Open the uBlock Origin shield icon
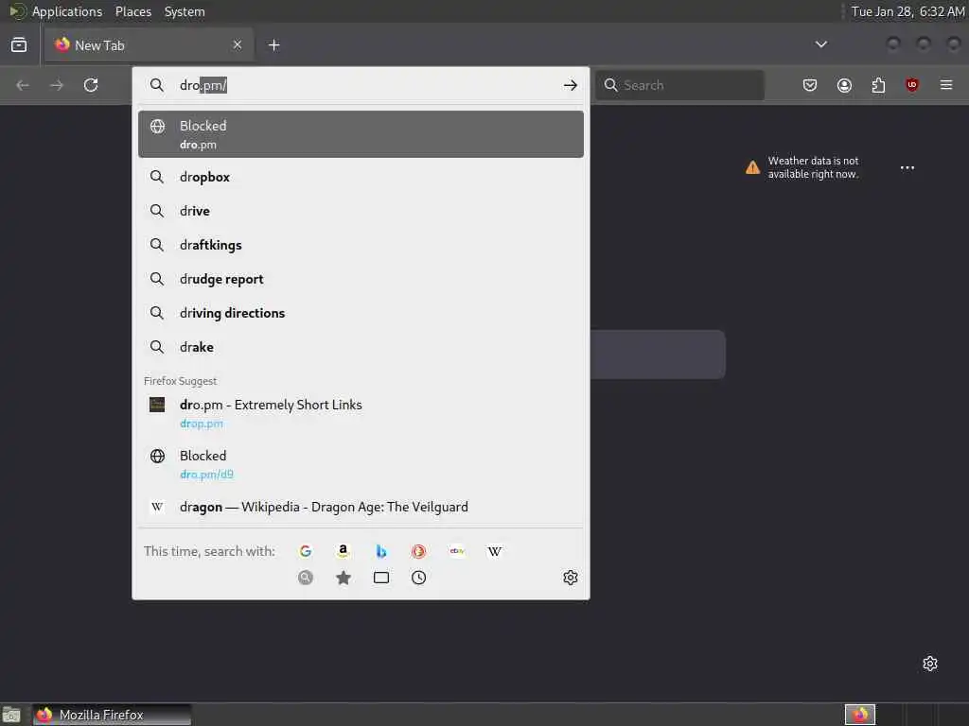 pyautogui.click(x=912, y=85)
